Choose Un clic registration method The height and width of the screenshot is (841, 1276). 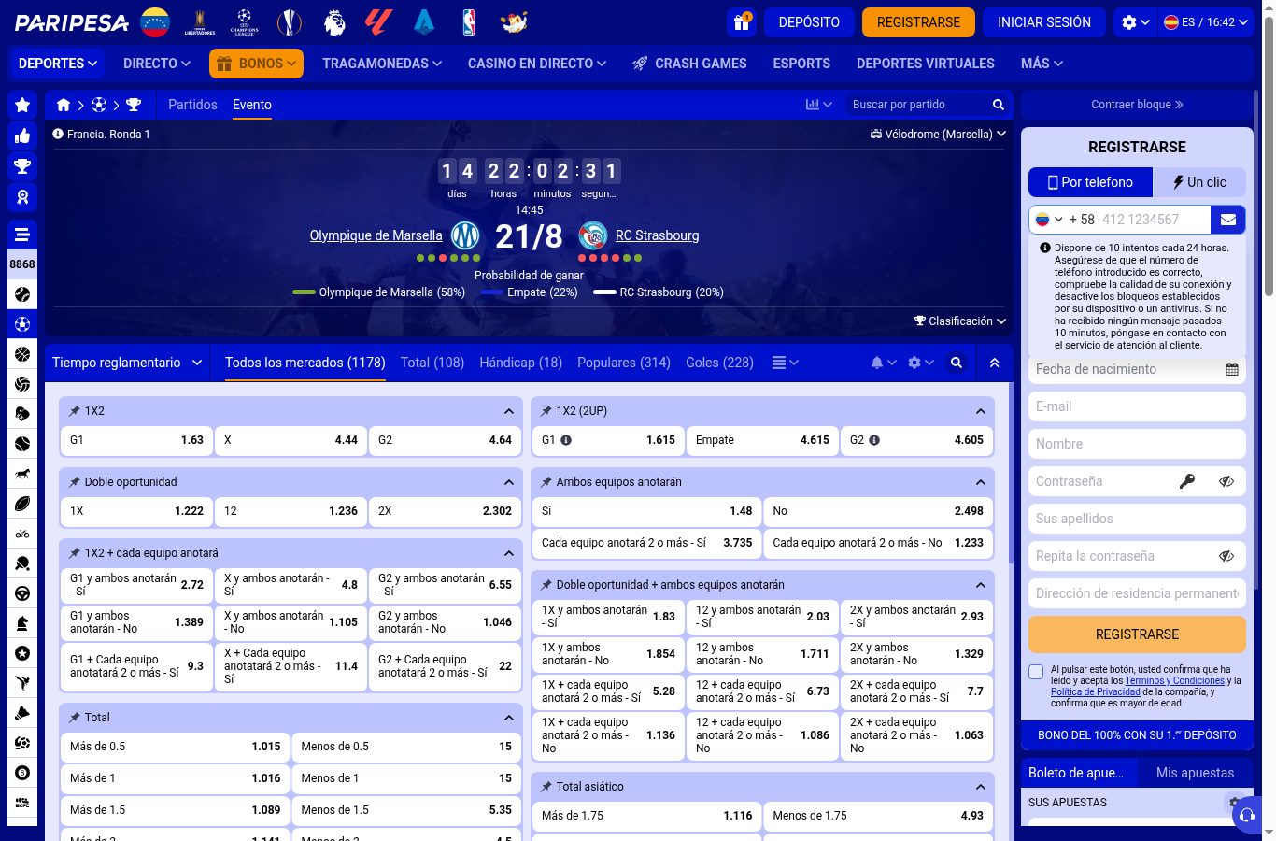(1199, 182)
